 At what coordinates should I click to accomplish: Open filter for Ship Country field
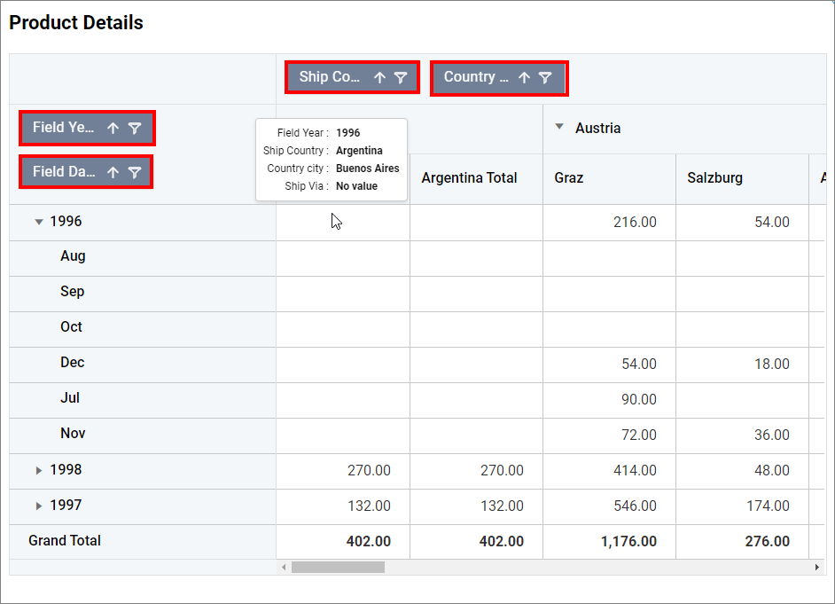401,78
